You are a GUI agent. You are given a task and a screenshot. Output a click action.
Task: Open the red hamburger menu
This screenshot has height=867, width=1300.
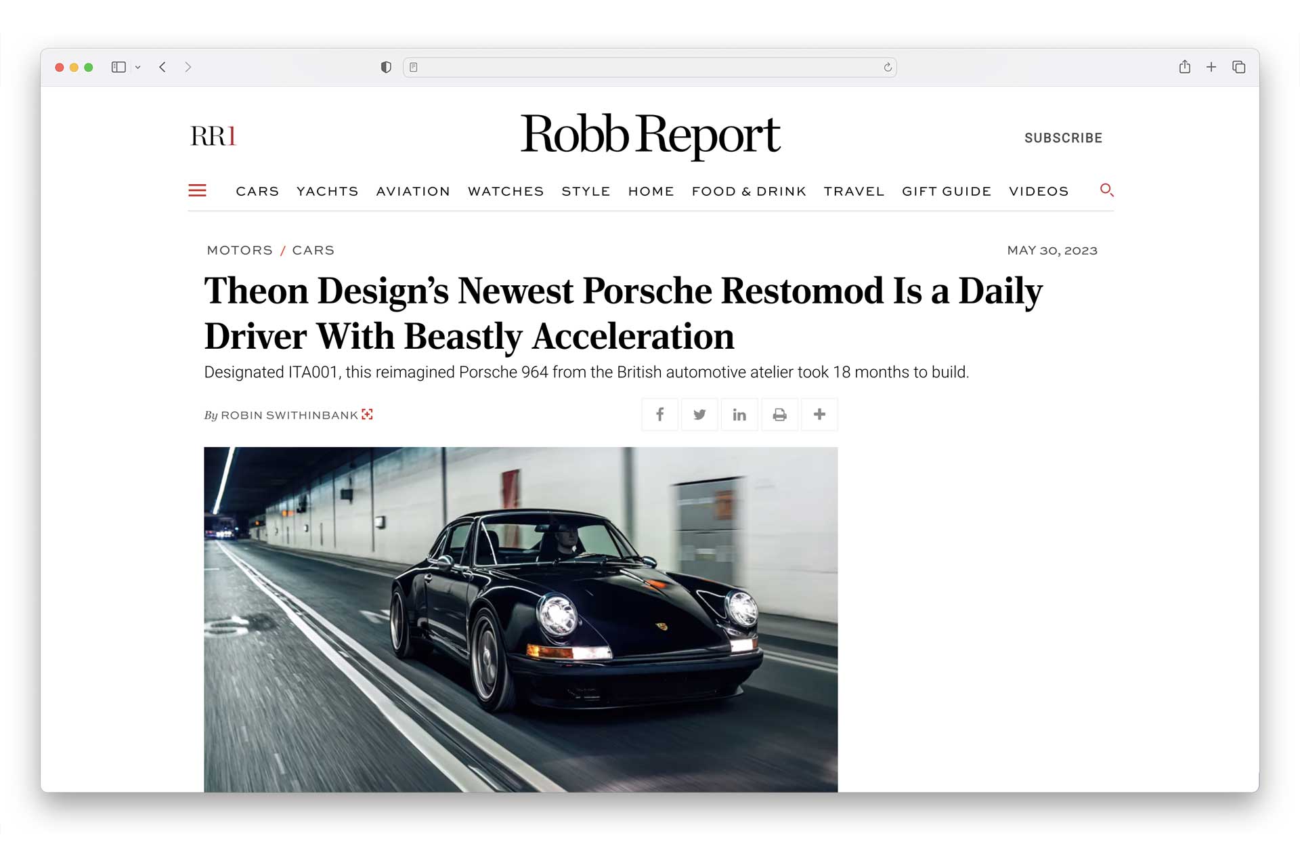pyautogui.click(x=197, y=190)
